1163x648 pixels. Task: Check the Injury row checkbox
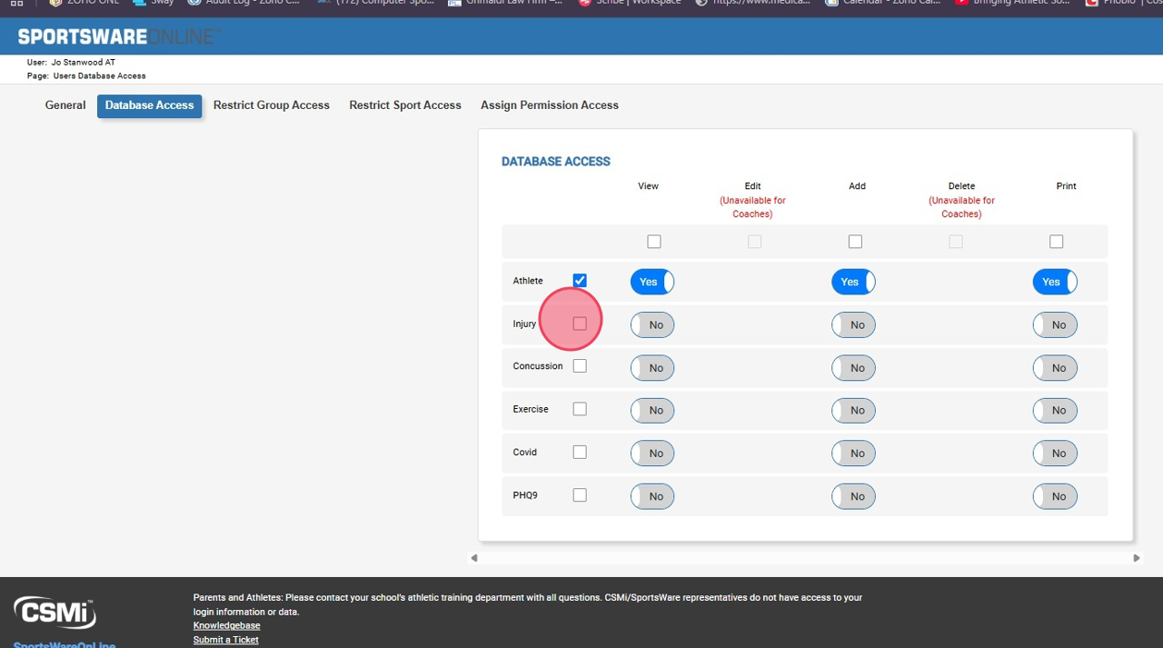coord(580,324)
